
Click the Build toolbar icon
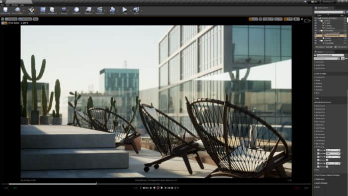112,10
